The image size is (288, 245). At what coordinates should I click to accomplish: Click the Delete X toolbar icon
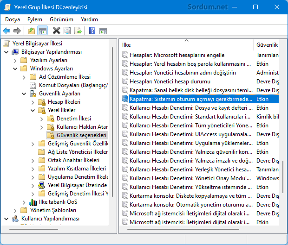pos(57,31)
